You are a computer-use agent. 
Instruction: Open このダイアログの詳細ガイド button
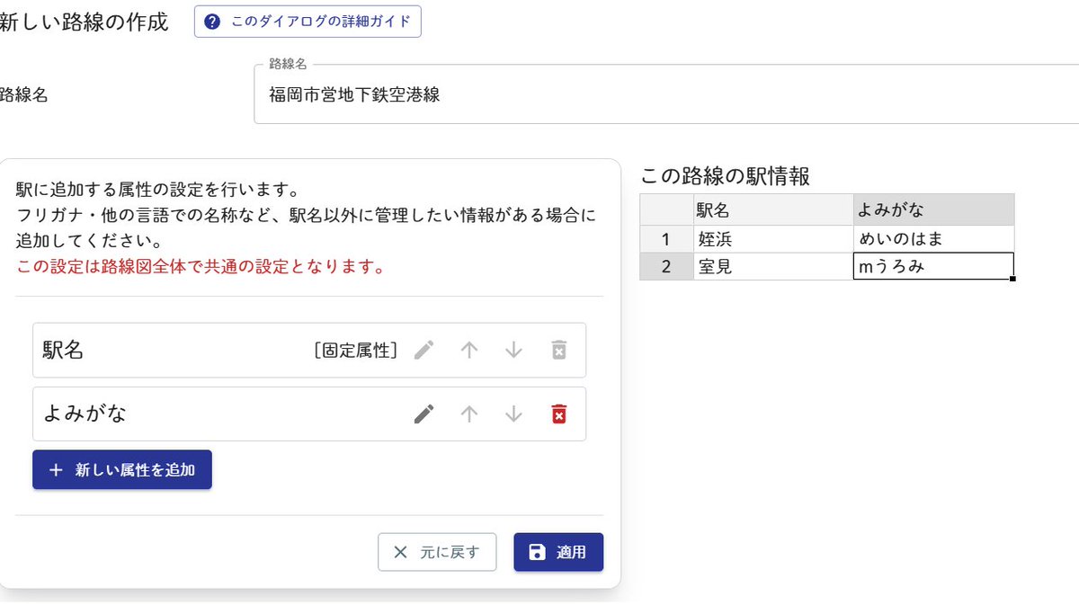308,22
